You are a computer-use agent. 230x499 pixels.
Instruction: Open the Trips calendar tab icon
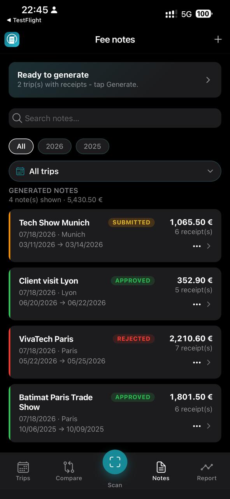(x=23, y=467)
